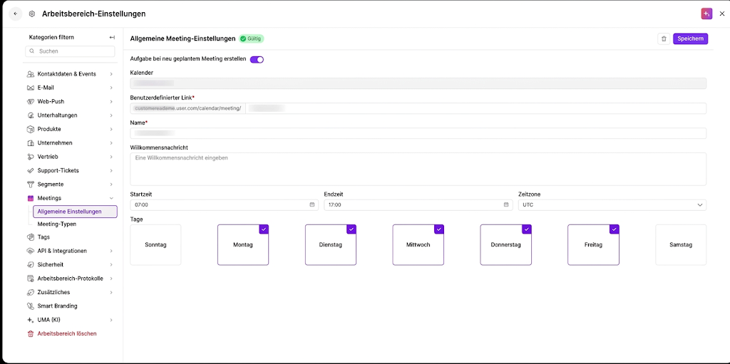The height and width of the screenshot is (364, 730).
Task: Open the pink sparkle AI assistant icon
Action: (x=706, y=14)
